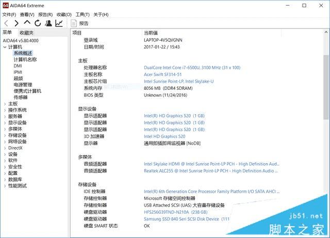
Task: Expand the 性能测试 tree node
Action: pos(5,186)
